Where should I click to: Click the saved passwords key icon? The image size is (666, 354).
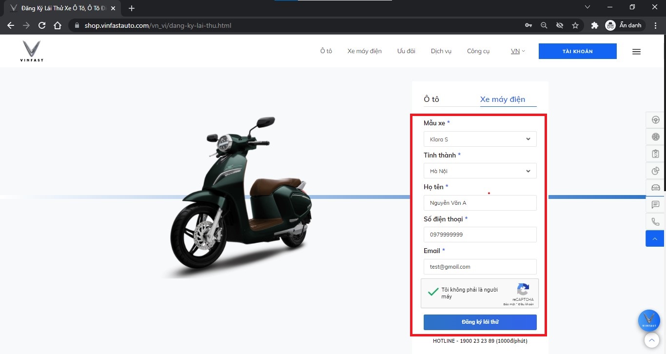[529, 25]
